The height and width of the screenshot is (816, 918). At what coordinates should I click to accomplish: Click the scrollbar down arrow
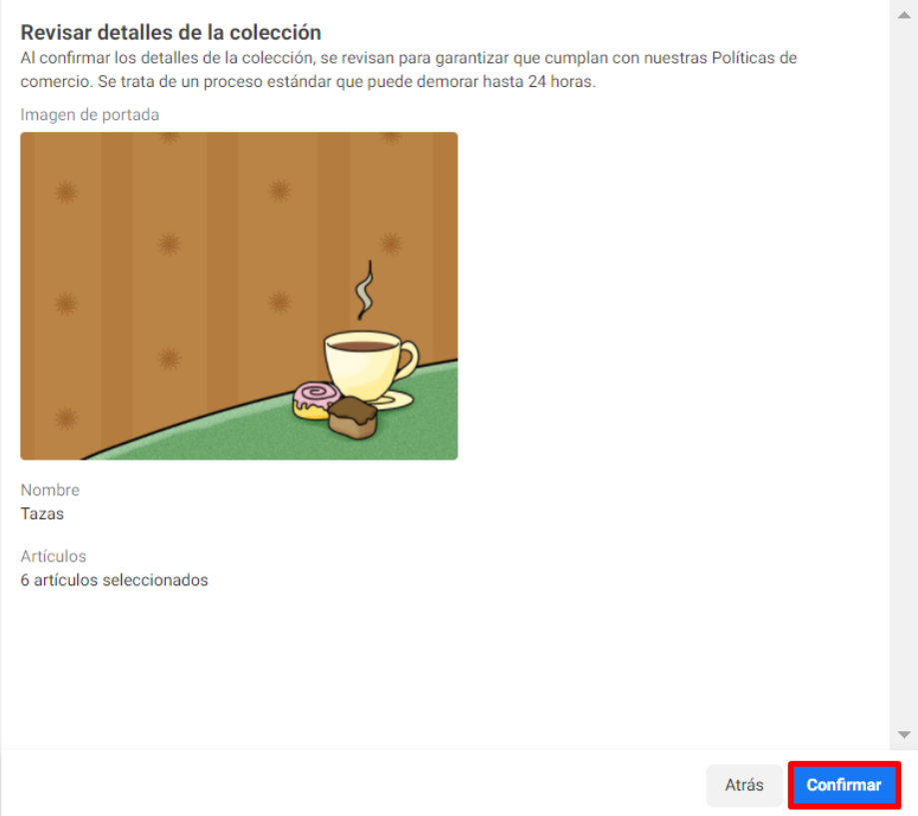pos(904,735)
